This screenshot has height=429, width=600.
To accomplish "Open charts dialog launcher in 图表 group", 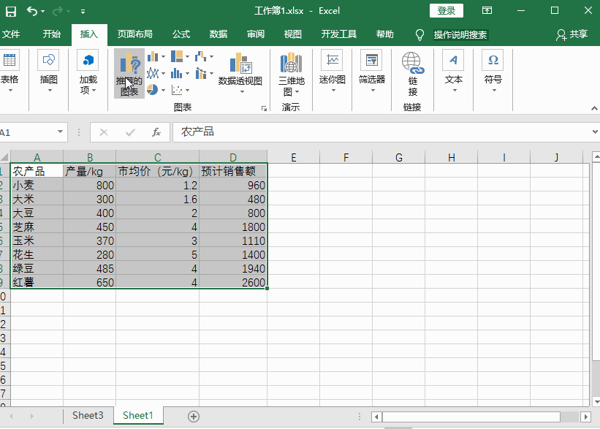I will pos(264,109).
